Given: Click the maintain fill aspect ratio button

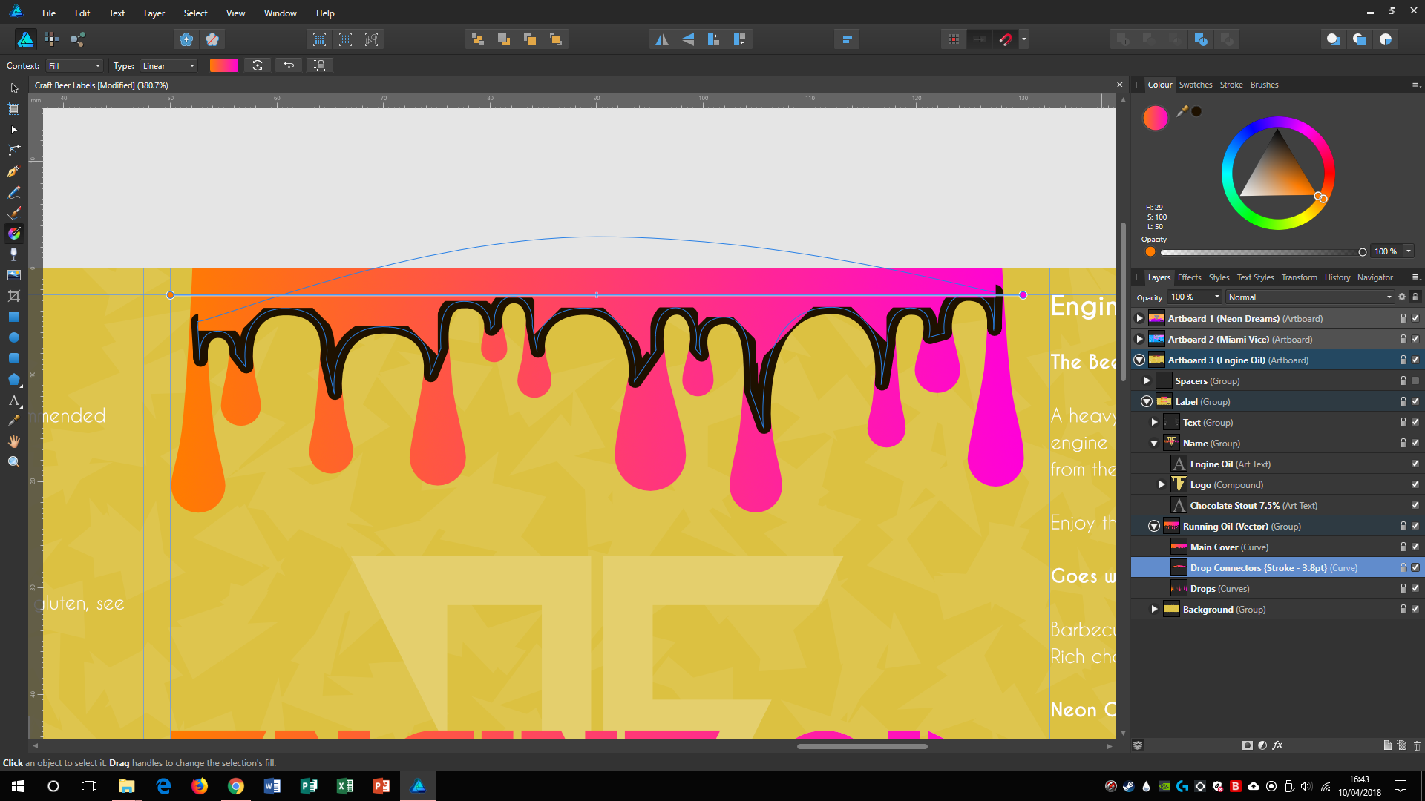Looking at the screenshot, I should click(x=320, y=66).
